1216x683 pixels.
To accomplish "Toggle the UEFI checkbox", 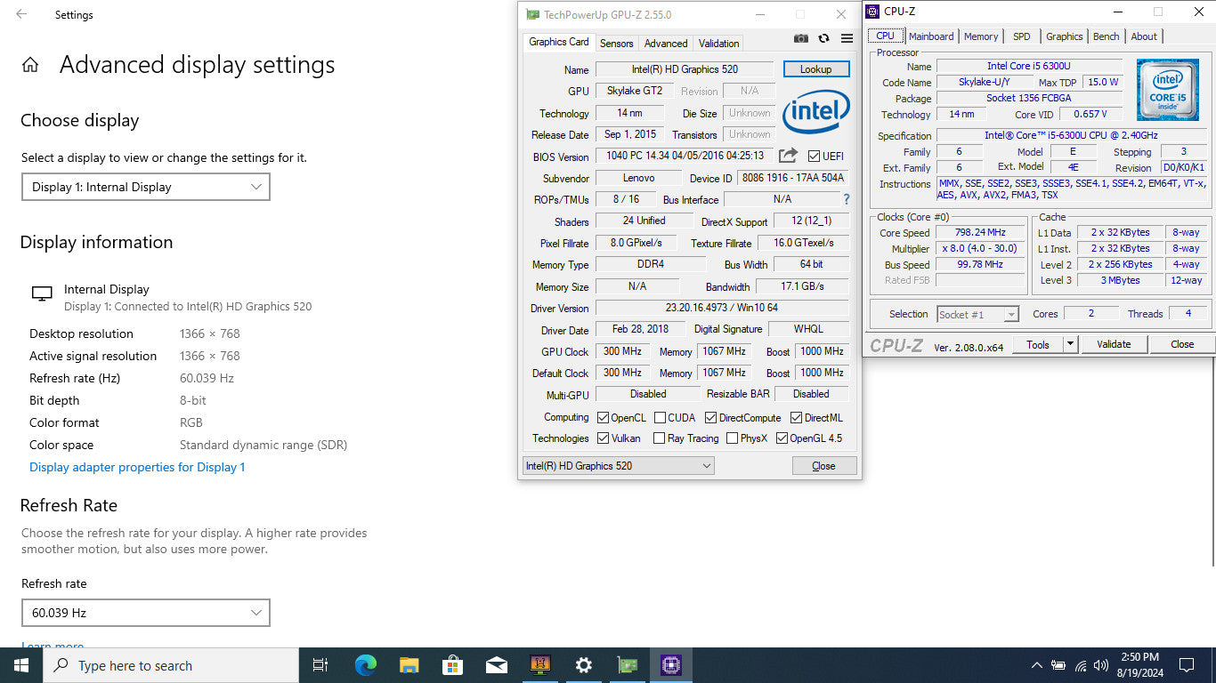I will point(814,157).
